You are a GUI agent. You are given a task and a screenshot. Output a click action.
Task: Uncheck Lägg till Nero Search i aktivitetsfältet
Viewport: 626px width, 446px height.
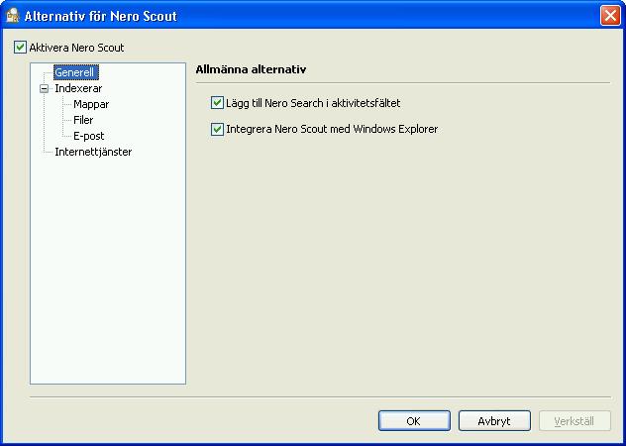[217, 103]
